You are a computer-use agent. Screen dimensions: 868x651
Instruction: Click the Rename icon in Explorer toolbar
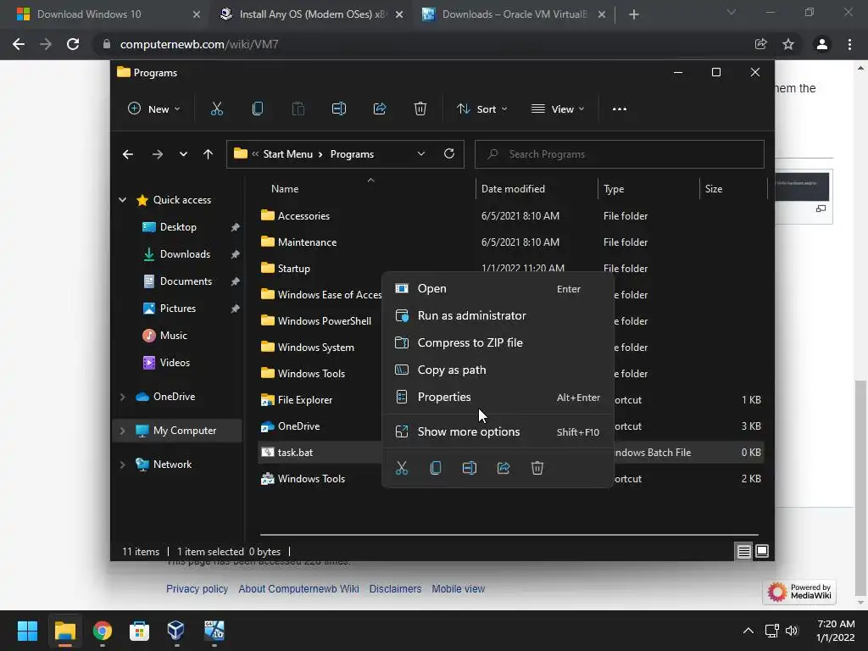tap(339, 109)
